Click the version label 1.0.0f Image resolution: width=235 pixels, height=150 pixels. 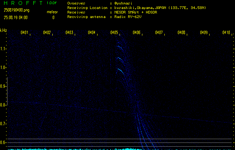(52, 3)
